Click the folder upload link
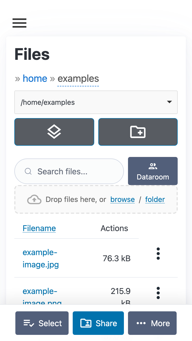 tap(155, 199)
